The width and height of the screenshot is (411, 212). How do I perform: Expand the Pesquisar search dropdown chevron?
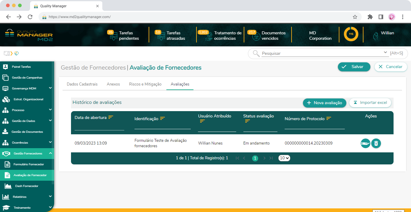(385, 52)
